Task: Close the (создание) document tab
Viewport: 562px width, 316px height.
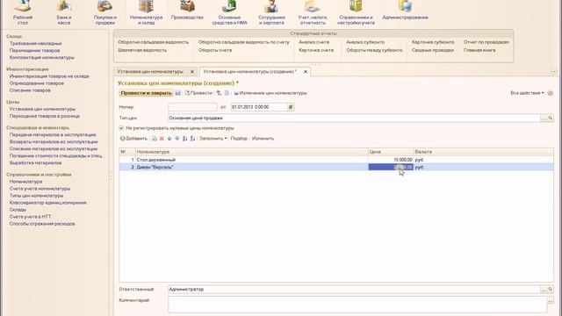Action: 306,72
